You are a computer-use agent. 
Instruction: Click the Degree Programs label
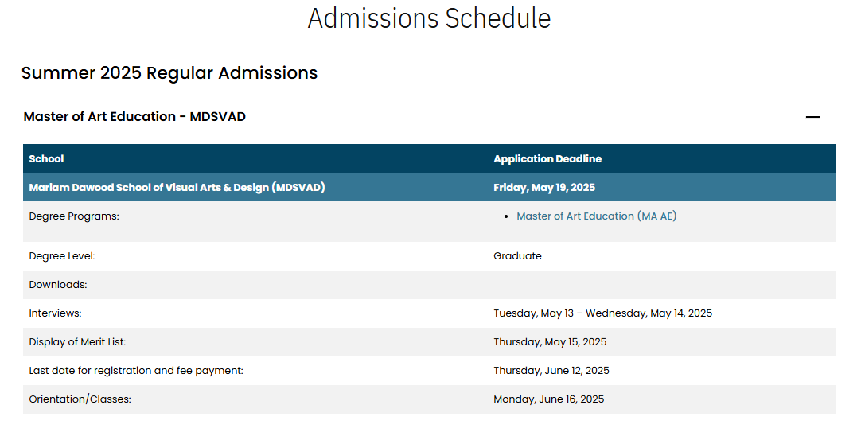tap(74, 216)
